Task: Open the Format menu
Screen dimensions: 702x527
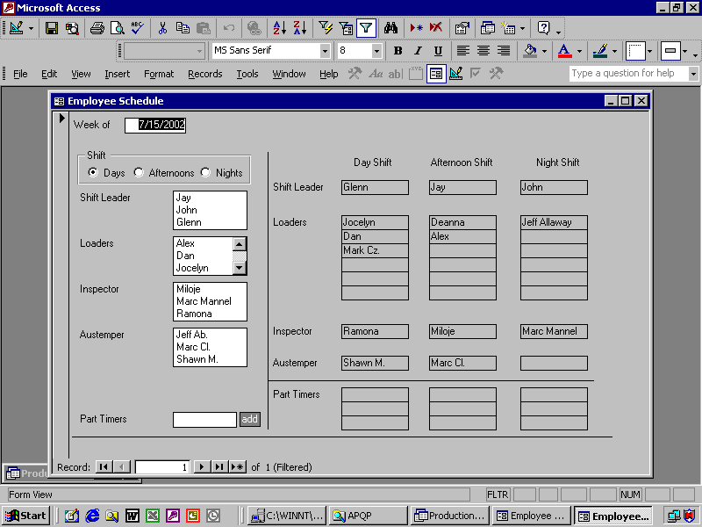Action: point(159,74)
